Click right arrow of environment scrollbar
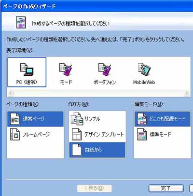 point(187,93)
